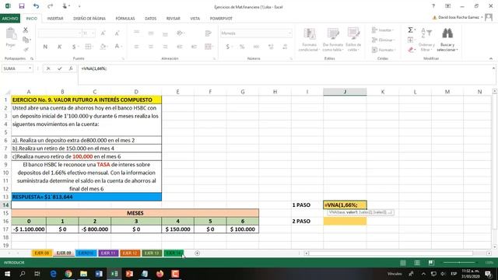The height and width of the screenshot is (280, 498).
Task: Save the workbook with the floppy disk icon
Action: [22, 6]
